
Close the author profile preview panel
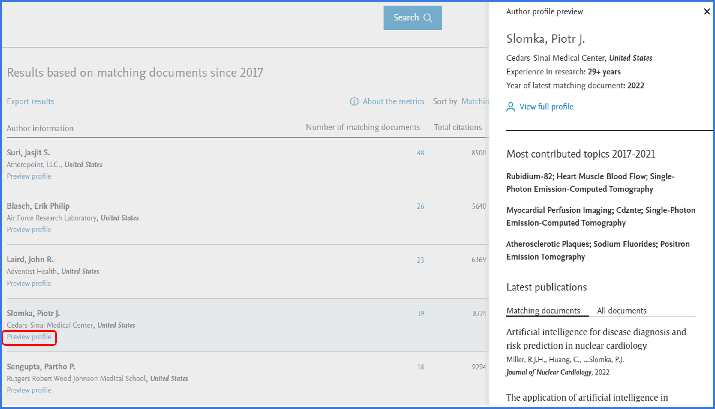pos(707,12)
